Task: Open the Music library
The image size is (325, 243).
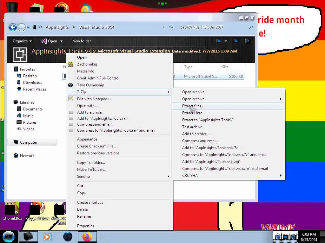Action: tap(28, 115)
